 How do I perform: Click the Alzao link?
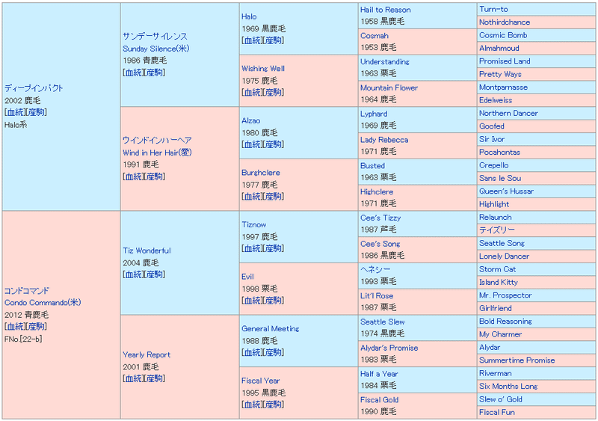click(251, 120)
